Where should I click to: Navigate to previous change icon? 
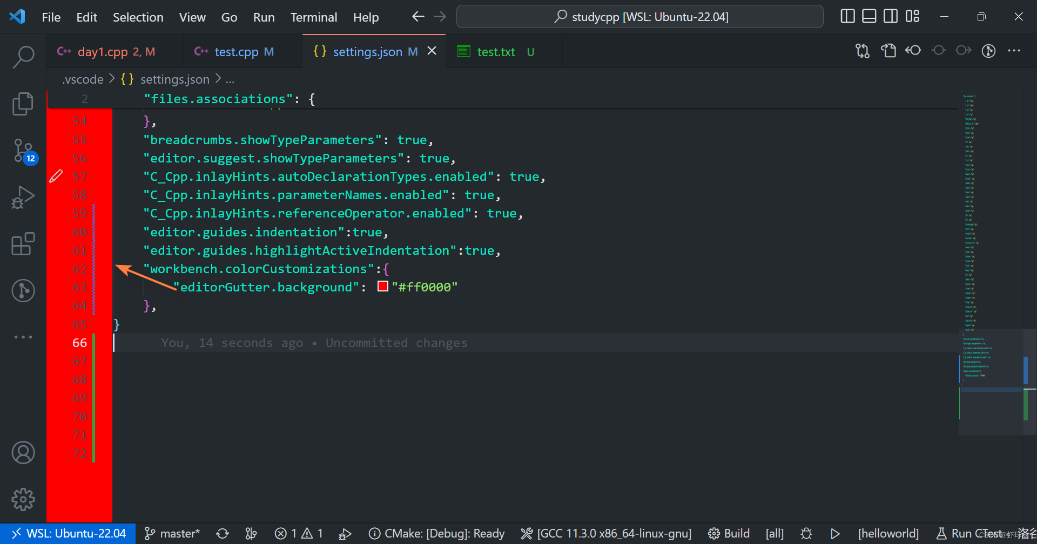(939, 51)
